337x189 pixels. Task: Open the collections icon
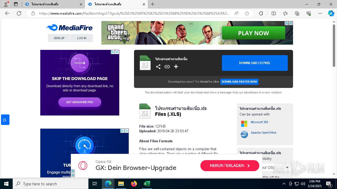297,13
